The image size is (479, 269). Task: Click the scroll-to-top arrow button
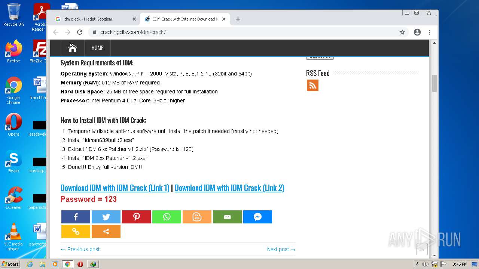tap(422, 249)
